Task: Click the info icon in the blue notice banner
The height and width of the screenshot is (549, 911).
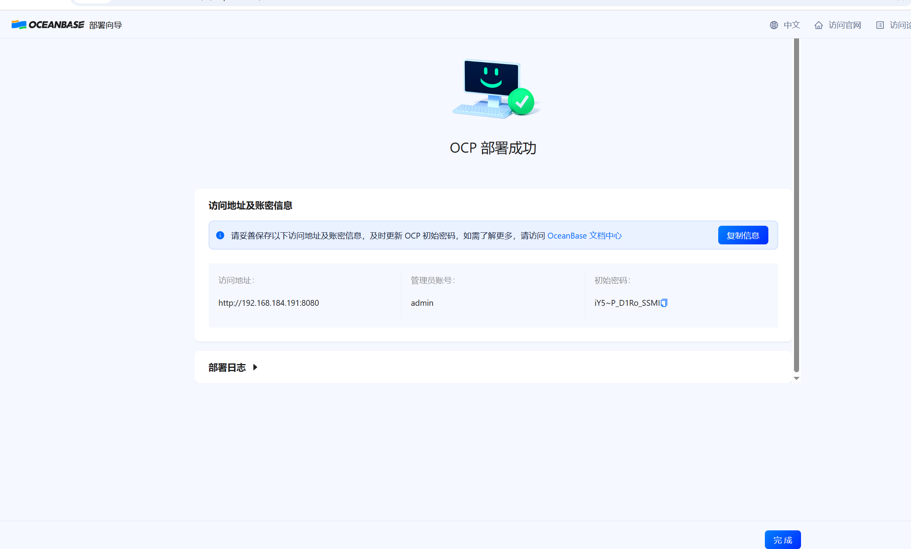Action: click(x=220, y=235)
